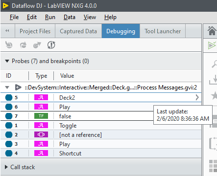The height and width of the screenshot is (176, 217).
Task: Click the string type icon for probe 3
Action: pyautogui.click(x=41, y=144)
